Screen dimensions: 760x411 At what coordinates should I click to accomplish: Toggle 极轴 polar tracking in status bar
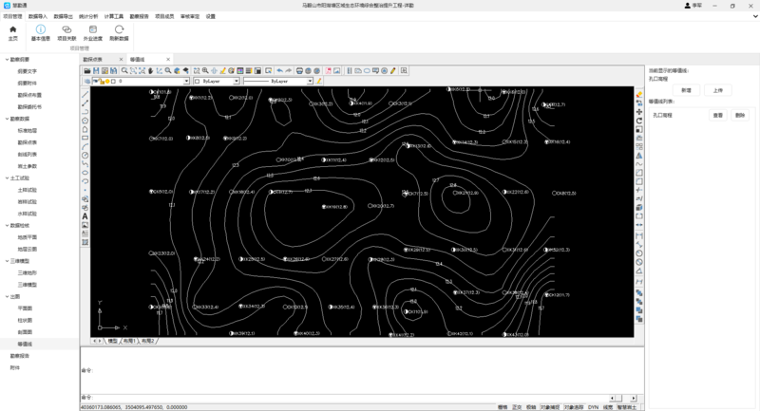click(x=531, y=407)
